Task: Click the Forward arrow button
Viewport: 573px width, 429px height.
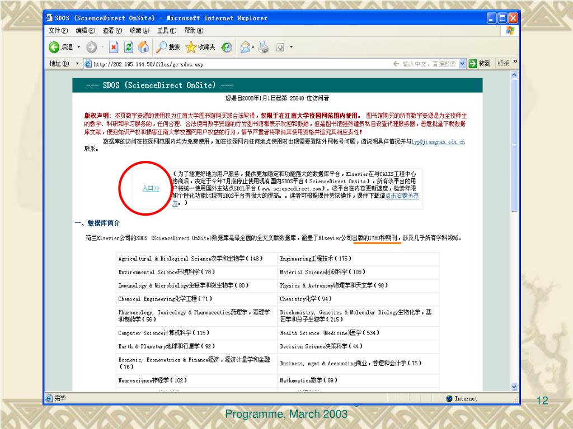Action: [x=91, y=47]
